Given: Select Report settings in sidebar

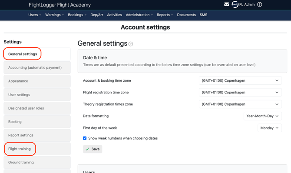Looking at the screenshot, I should 37,135.
